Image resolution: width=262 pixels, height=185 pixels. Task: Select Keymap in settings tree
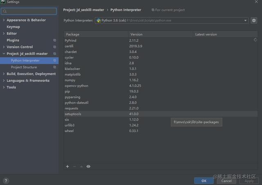pos(13,27)
